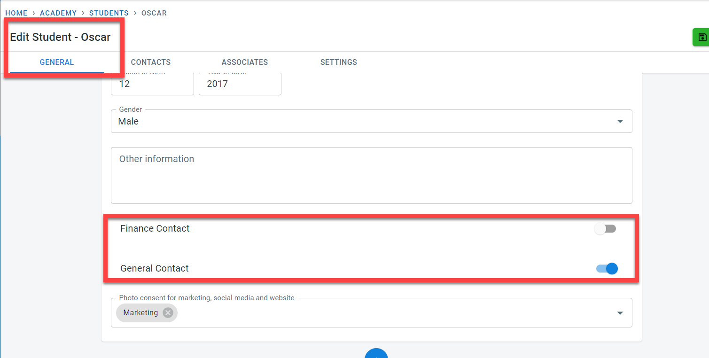709x358 pixels.
Task: Disable the General Contact toggle
Action: coord(607,269)
